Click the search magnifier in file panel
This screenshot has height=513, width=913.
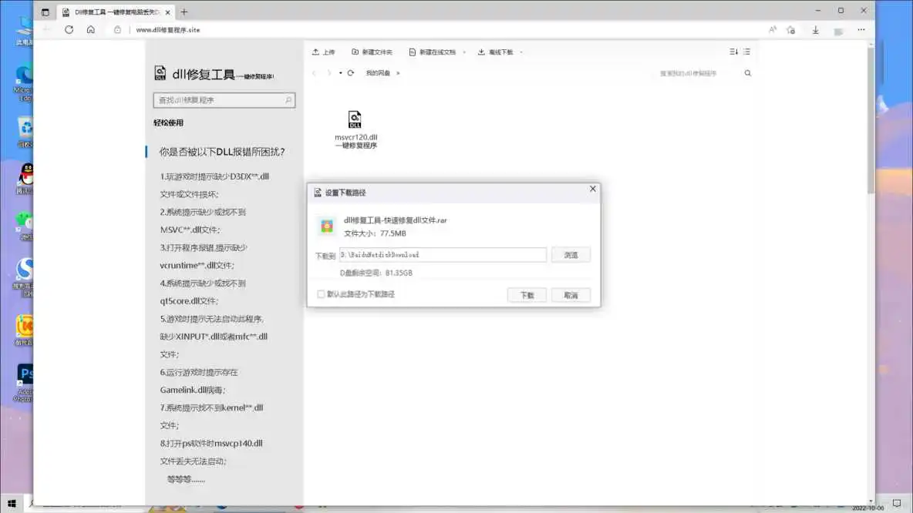(x=747, y=73)
